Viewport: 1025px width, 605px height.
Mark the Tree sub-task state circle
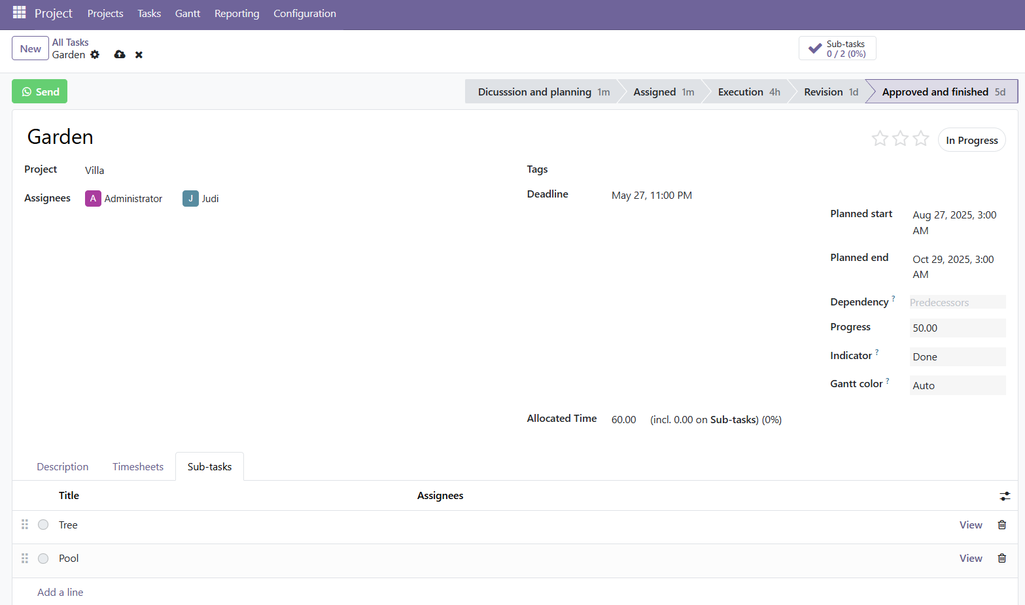click(x=43, y=524)
